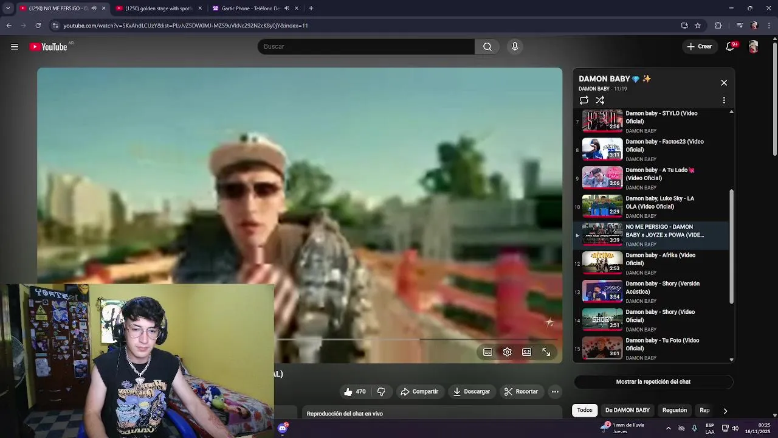Go to the YouTube home logo
The width and height of the screenshot is (778, 438).
(49, 47)
